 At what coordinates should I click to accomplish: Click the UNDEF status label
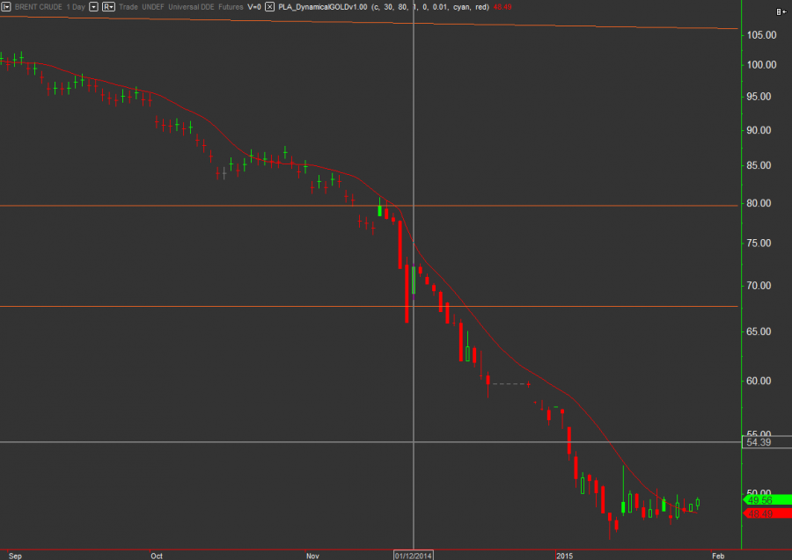point(153,6)
